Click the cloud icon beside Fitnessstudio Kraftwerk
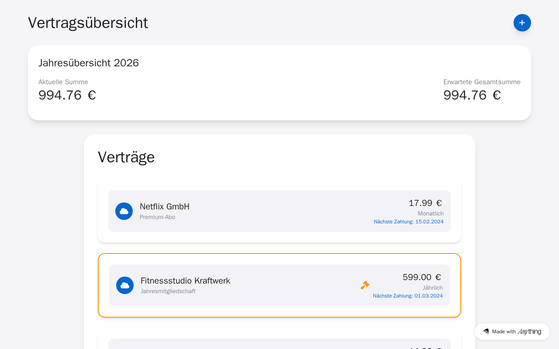559x349 pixels. pyautogui.click(x=125, y=285)
